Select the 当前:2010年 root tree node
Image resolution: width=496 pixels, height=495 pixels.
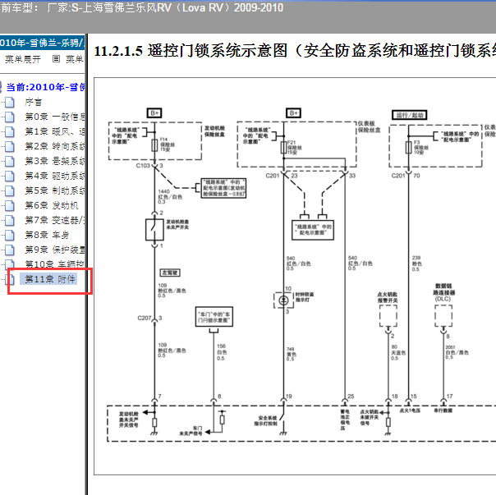coord(45,87)
